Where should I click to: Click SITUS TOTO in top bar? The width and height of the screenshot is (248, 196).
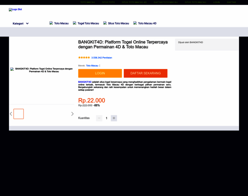pyautogui.click(x=108, y=2)
